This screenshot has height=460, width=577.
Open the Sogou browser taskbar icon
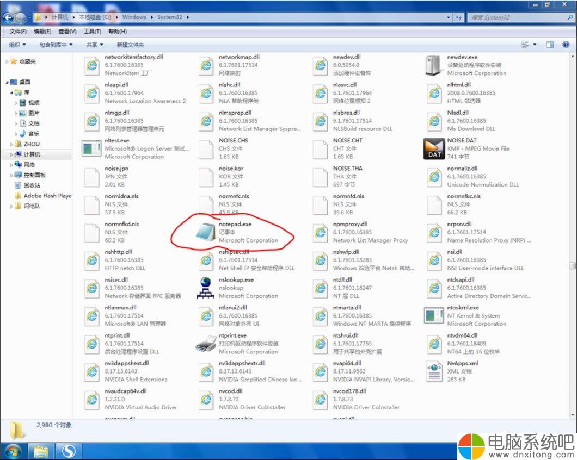click(x=69, y=451)
